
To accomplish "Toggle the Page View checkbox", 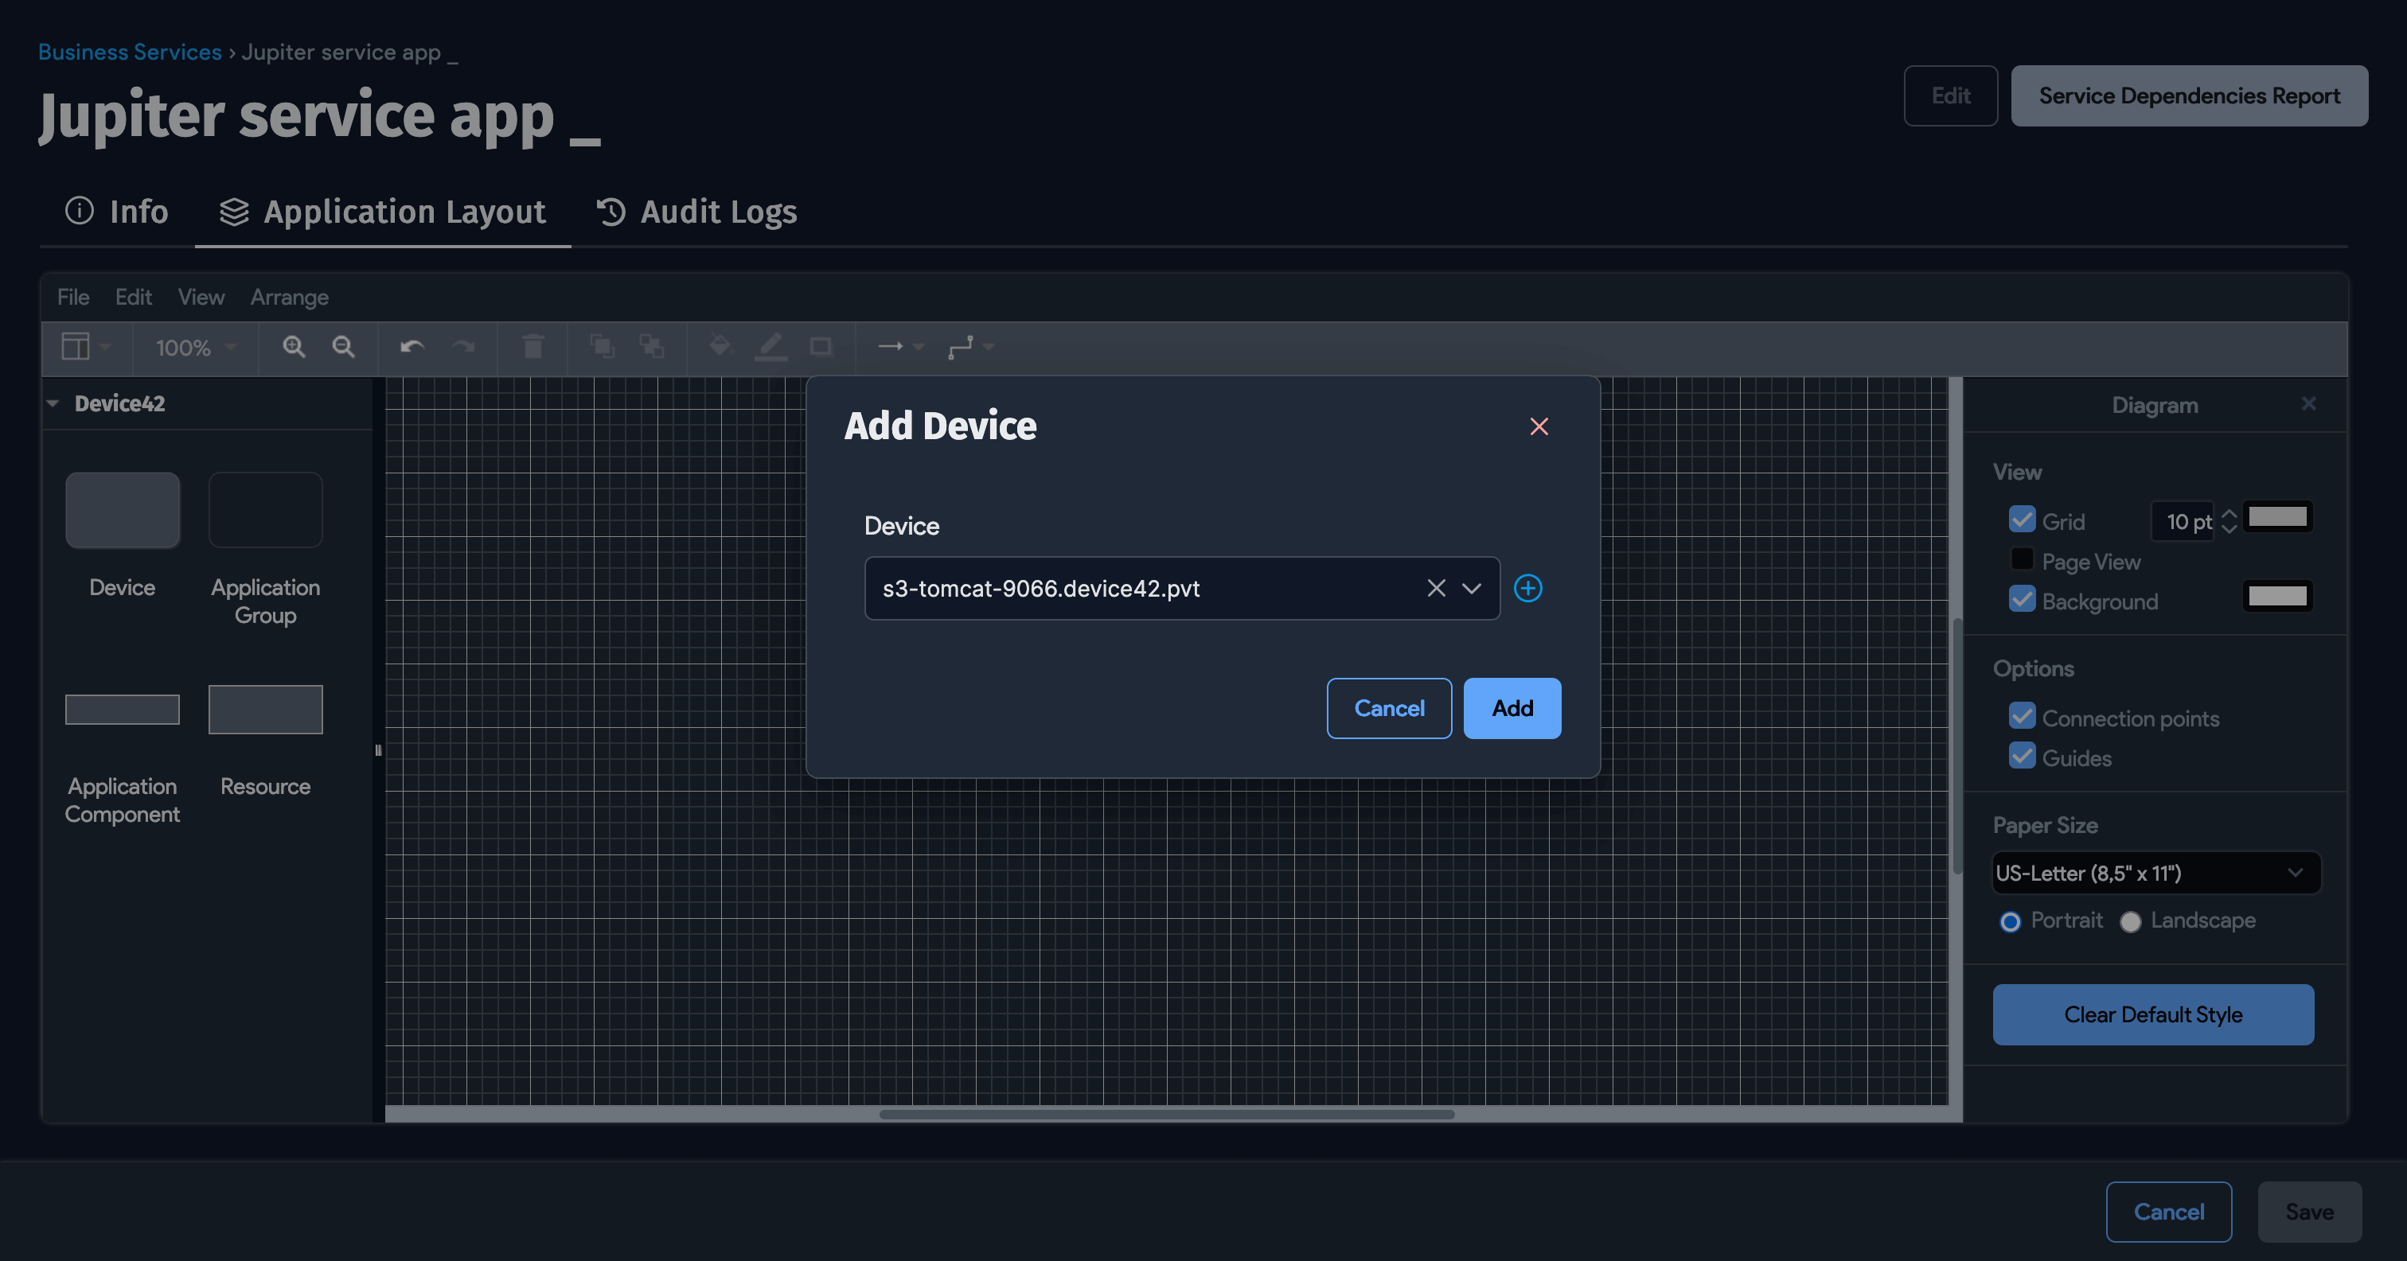I will (x=2022, y=558).
